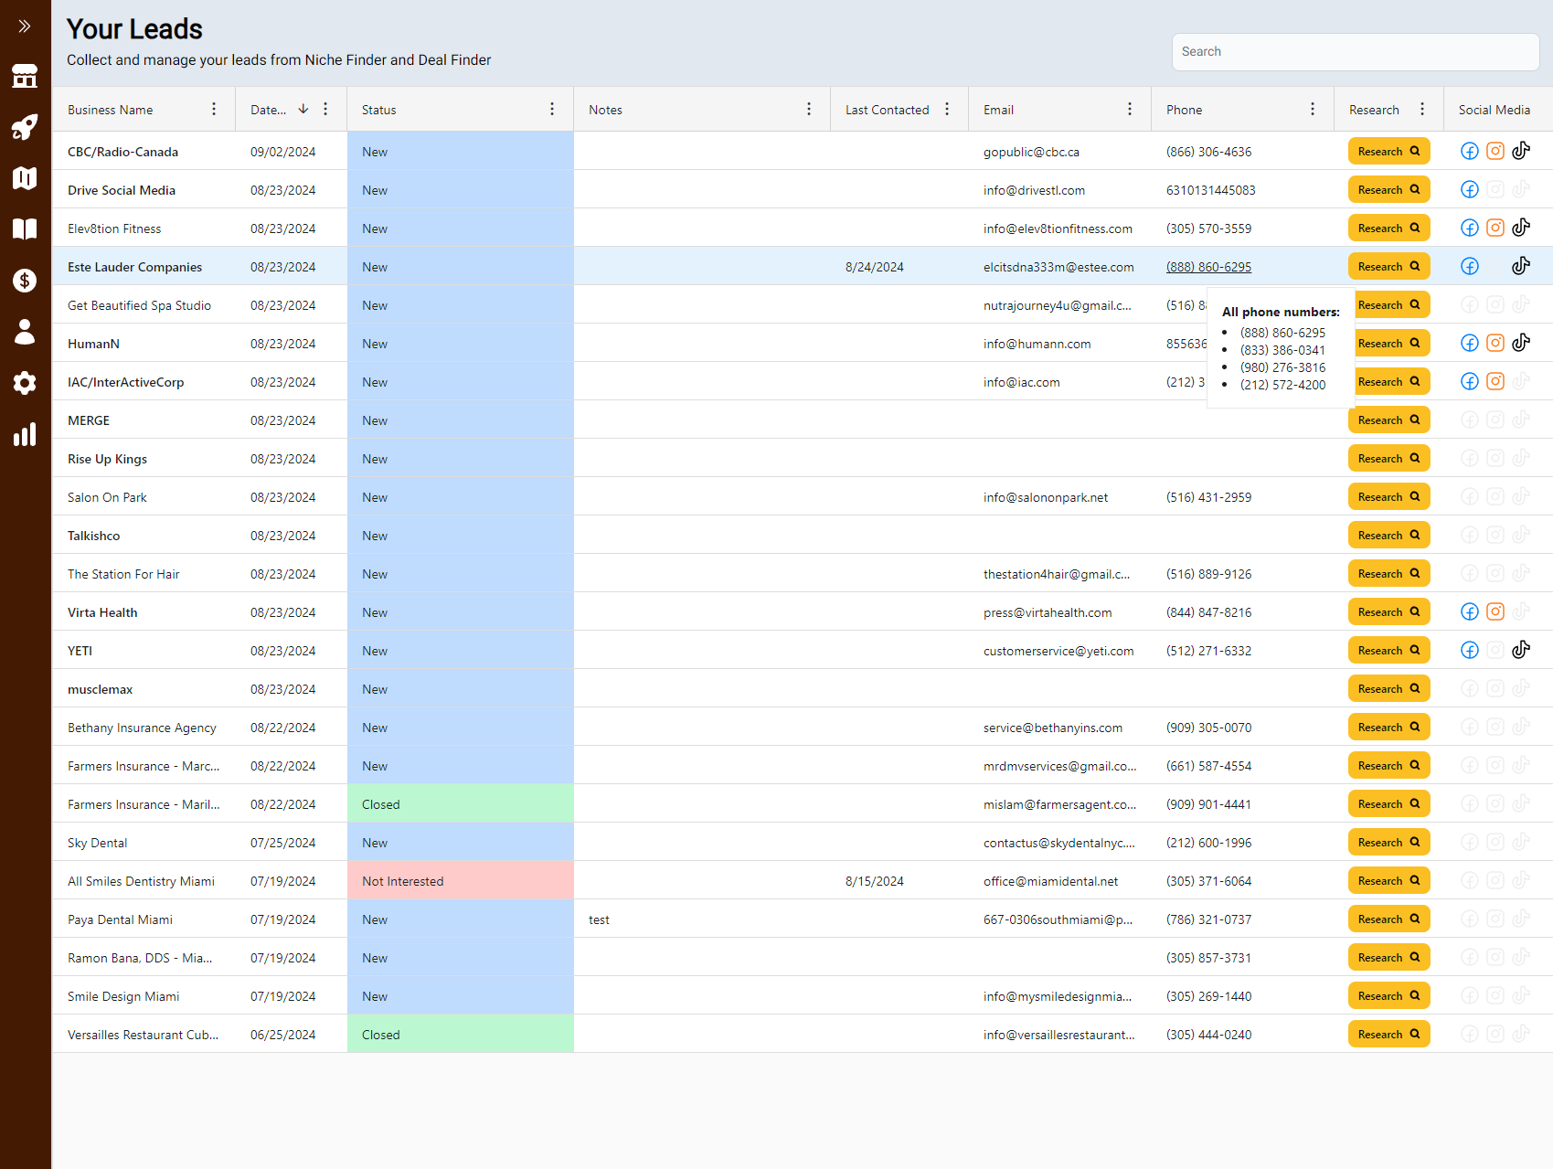Open YETI's Facebook icon
This screenshot has height=1169, width=1553.
click(x=1470, y=650)
